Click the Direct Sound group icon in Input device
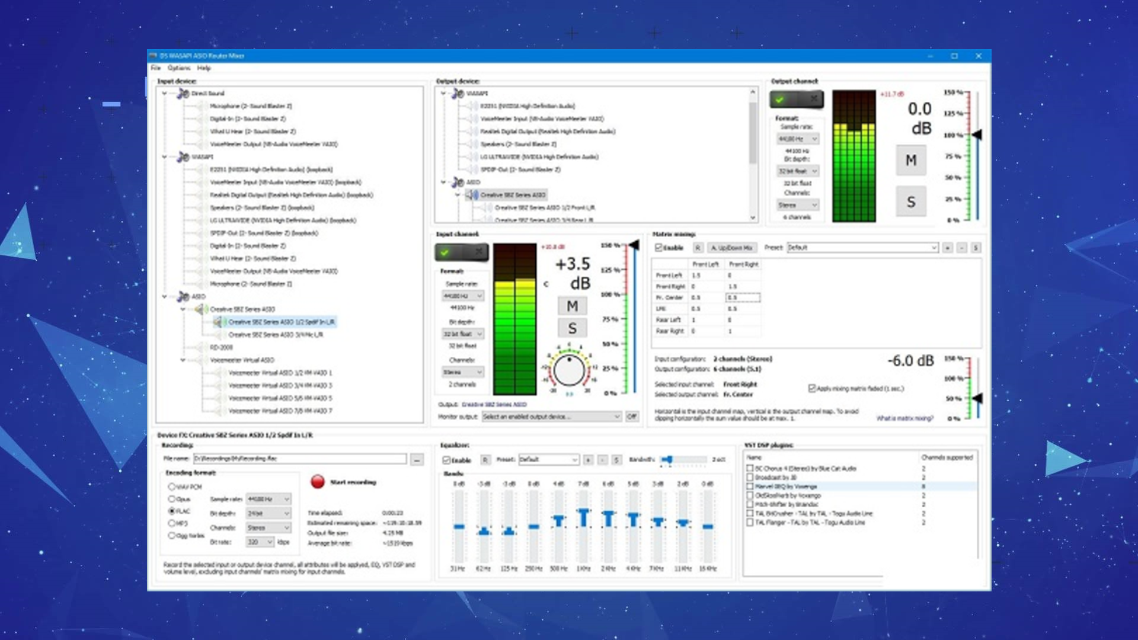1138x640 pixels. pyautogui.click(x=183, y=94)
